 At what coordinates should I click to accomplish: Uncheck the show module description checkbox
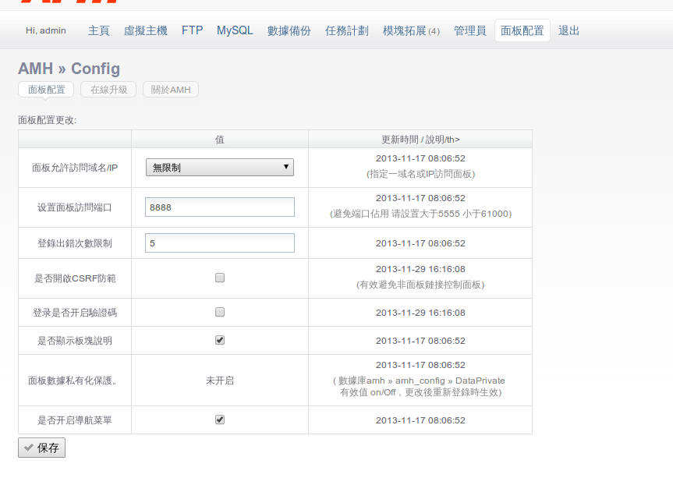220,340
